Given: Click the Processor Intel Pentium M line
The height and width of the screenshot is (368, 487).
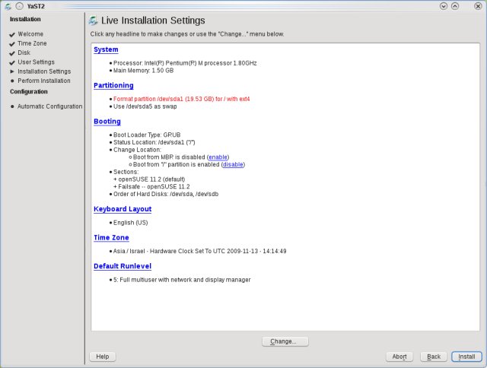Looking at the screenshot, I should click(x=185, y=63).
